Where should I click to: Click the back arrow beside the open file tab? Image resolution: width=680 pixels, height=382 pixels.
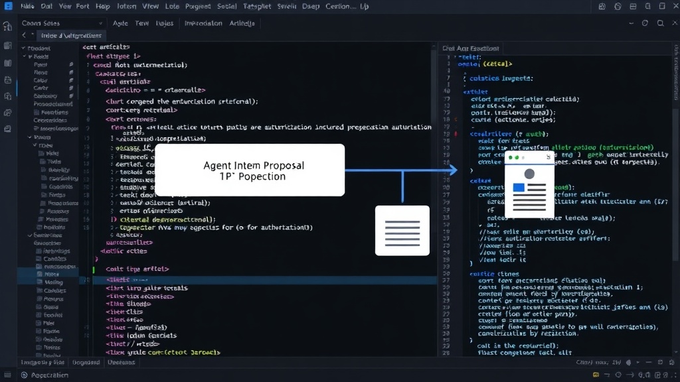pyautogui.click(x=24, y=36)
